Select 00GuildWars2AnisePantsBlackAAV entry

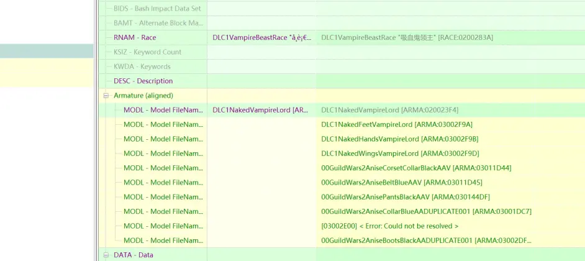[405, 197]
